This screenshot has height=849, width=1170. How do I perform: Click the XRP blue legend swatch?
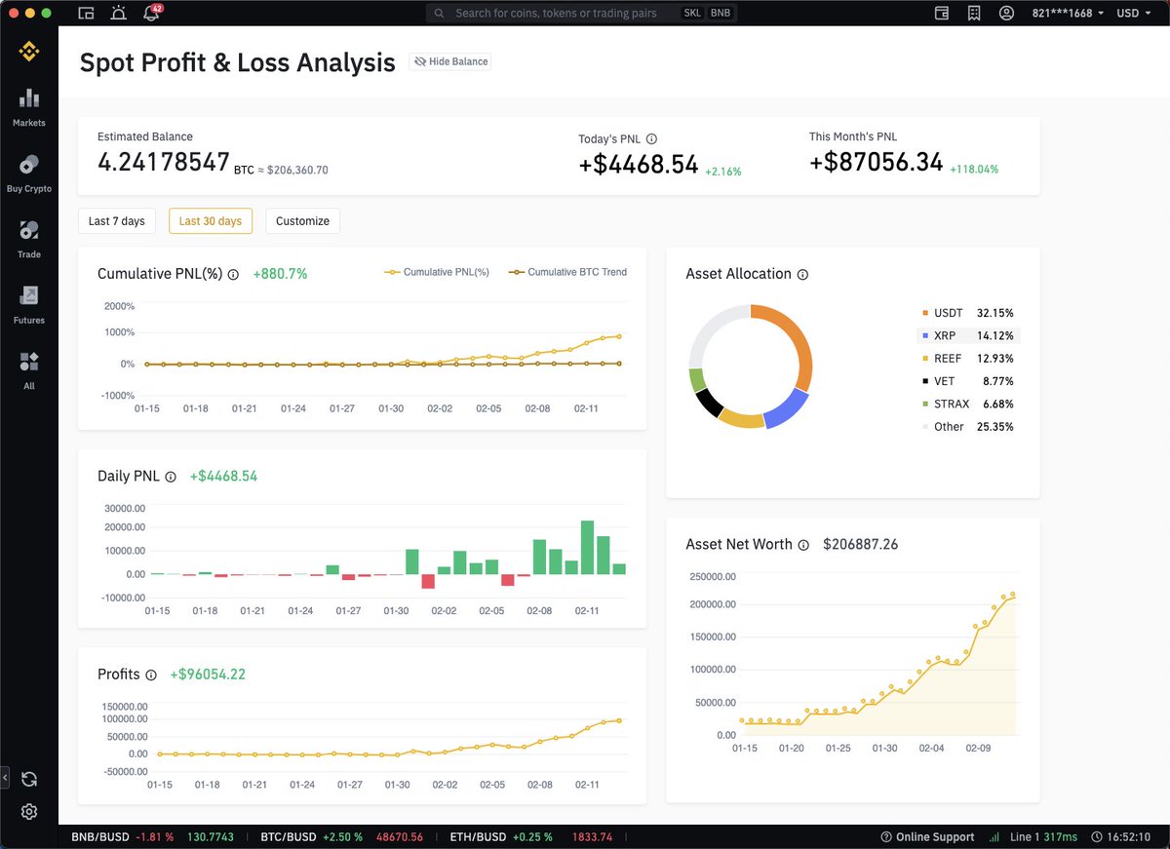tap(924, 335)
